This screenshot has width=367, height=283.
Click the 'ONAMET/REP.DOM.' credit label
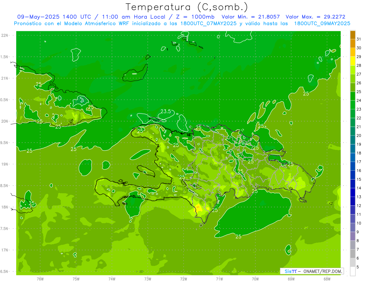(322, 271)
